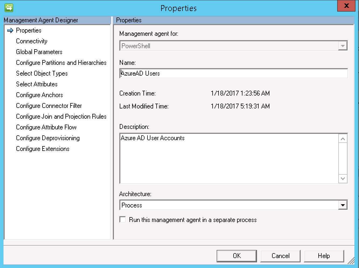
Task: Select Configure Partitions and Hierarchies
Action: coord(61,63)
